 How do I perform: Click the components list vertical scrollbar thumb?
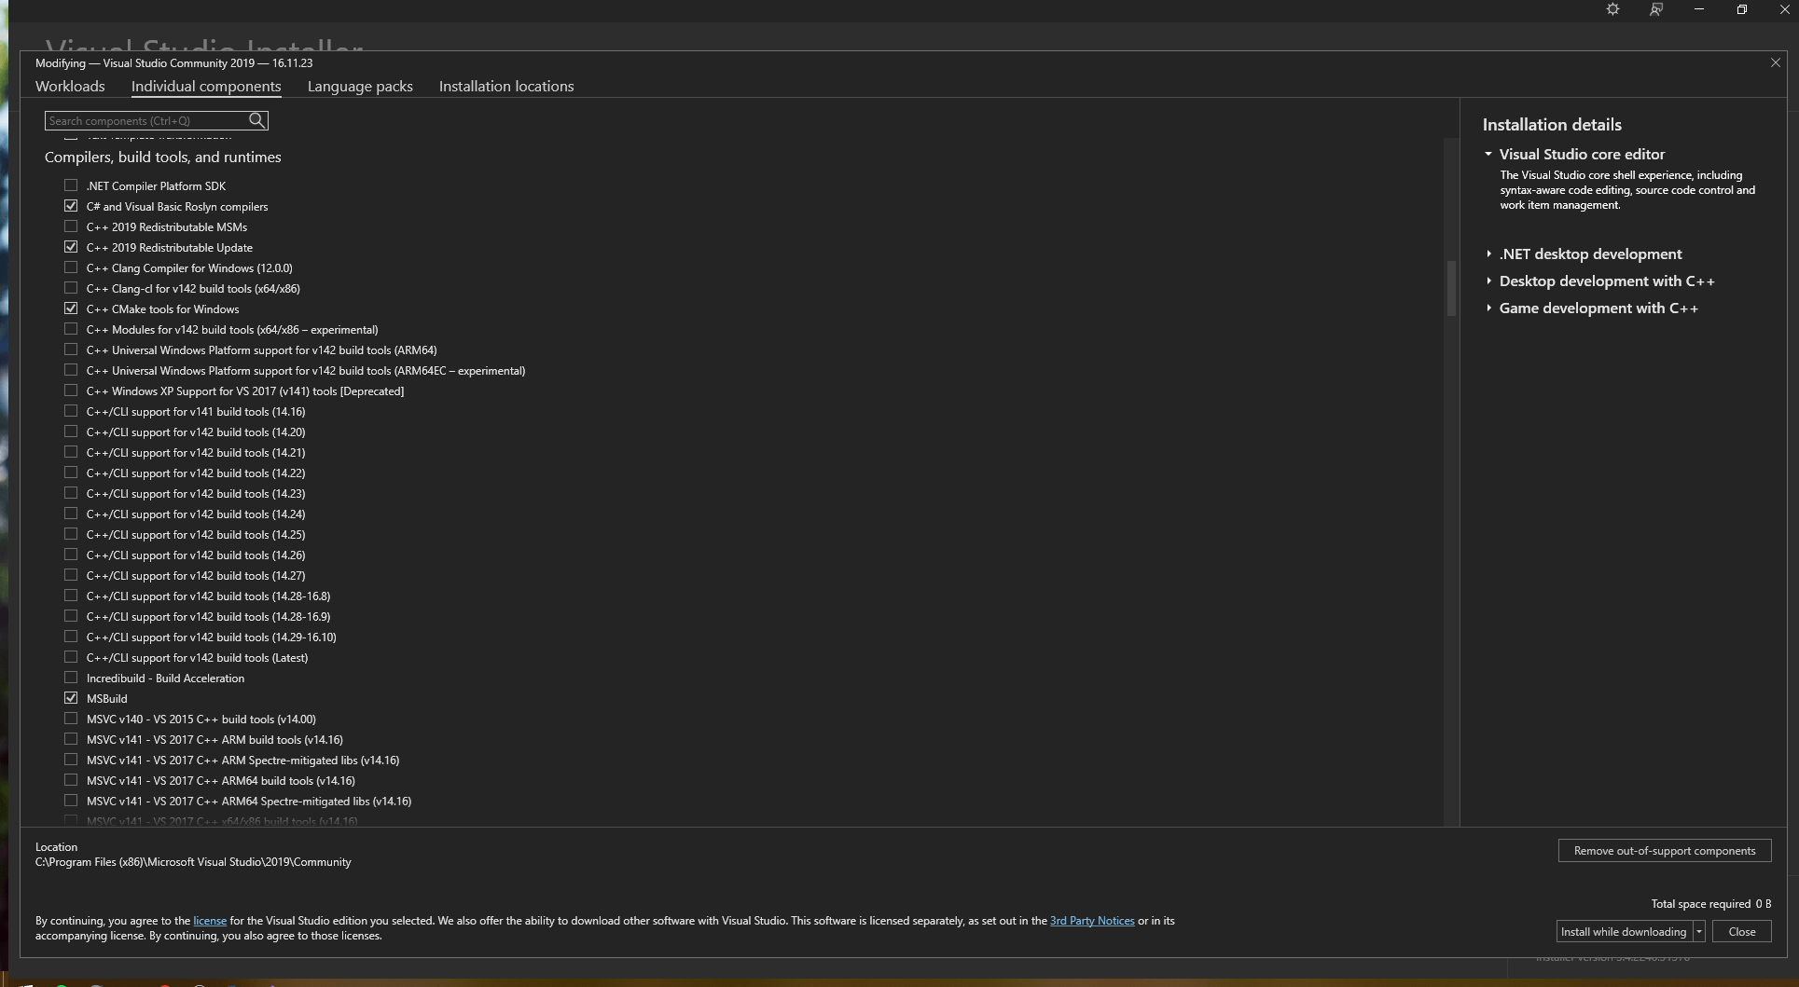[x=1451, y=288]
